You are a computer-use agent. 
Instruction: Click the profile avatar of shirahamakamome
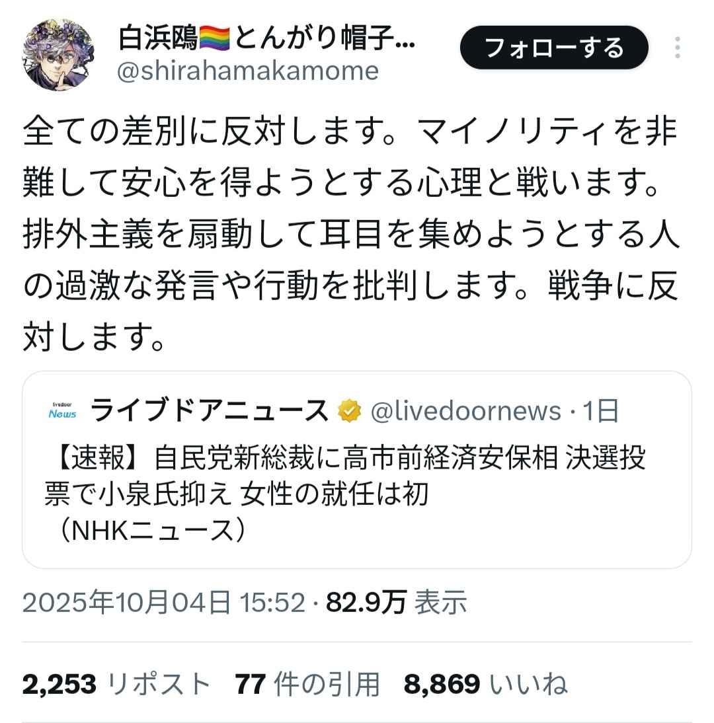tap(58, 54)
